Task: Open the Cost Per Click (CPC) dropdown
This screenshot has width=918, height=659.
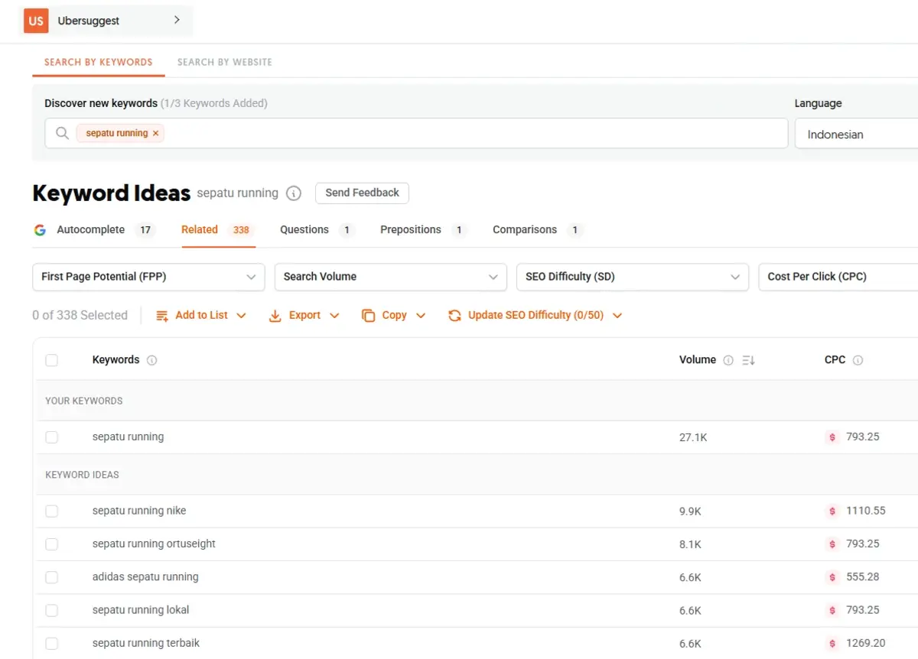Action: [838, 277]
